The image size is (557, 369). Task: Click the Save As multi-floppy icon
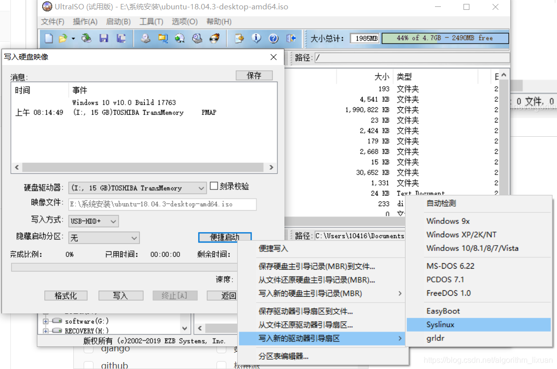pyautogui.click(x=121, y=38)
